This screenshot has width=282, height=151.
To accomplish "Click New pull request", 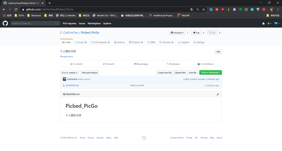I will 90,73.
